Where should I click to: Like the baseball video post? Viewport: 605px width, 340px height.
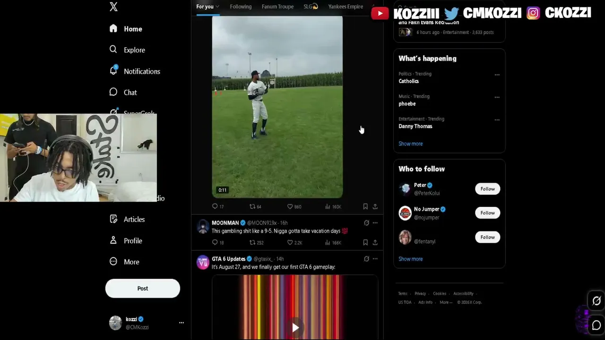294,206
